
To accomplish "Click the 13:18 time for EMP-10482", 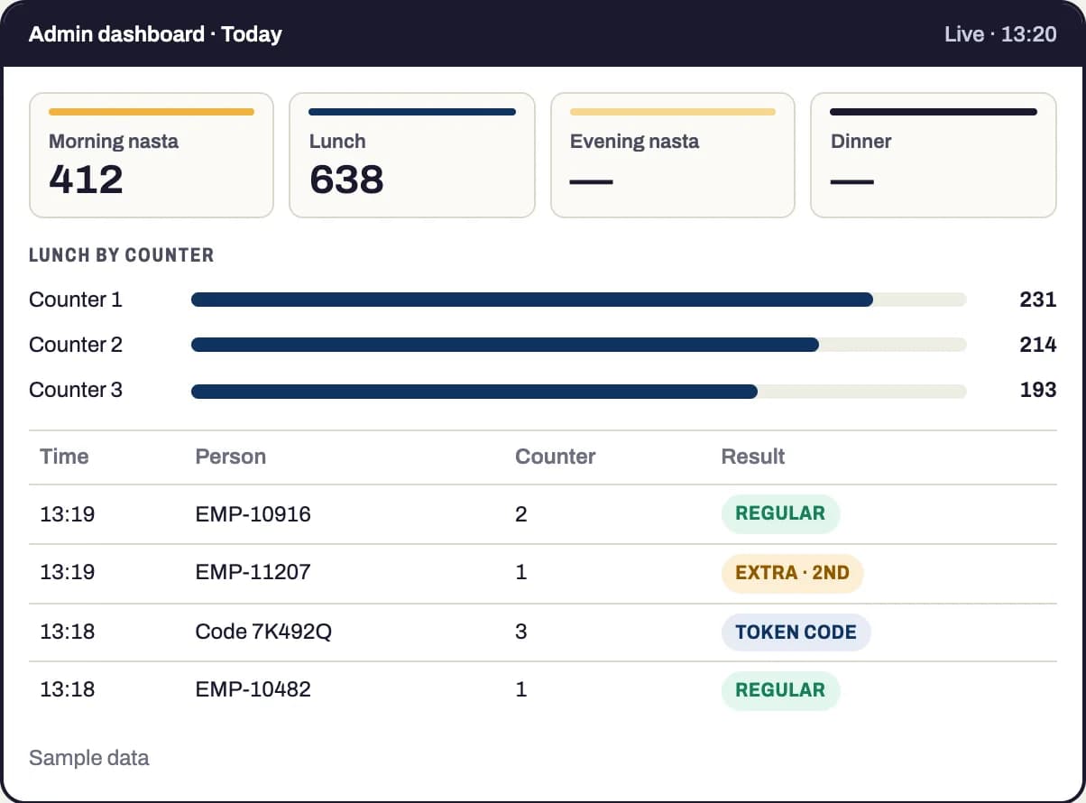I will (68, 689).
